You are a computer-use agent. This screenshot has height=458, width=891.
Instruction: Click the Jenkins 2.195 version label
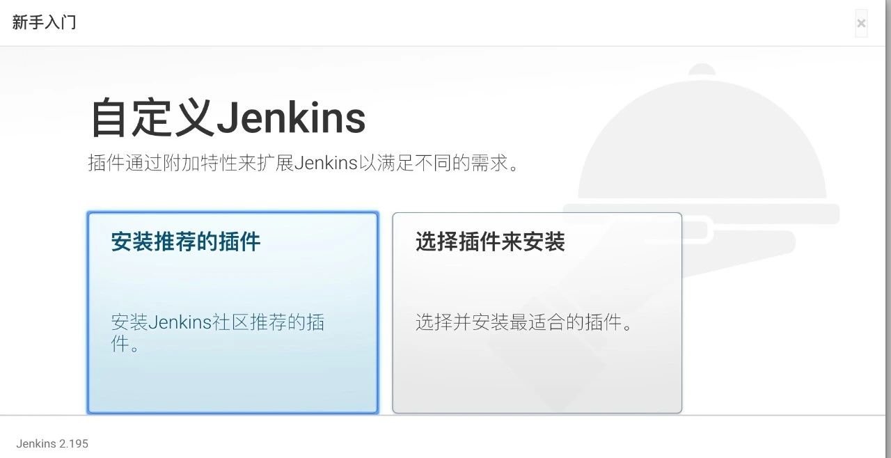tap(52, 443)
